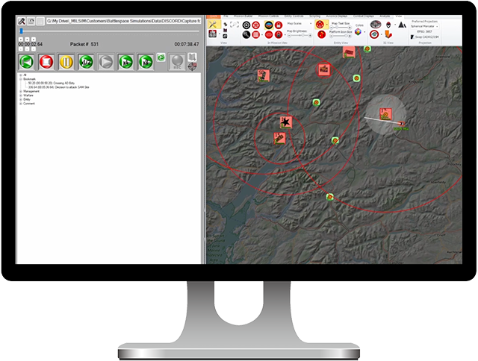Click the Map Brightness slider handle
Image resolution: width=478 pixels, height=361 pixels.
(302, 36)
